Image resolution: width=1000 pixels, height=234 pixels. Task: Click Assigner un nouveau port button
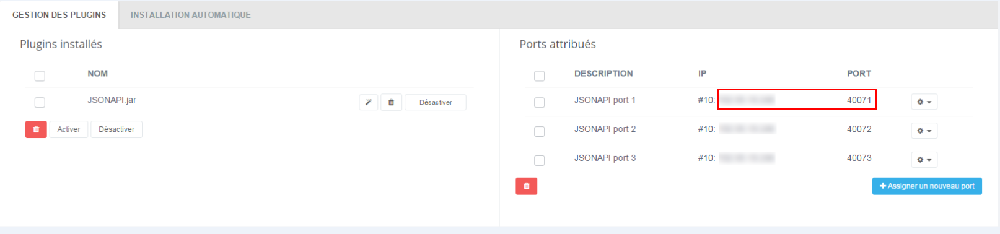click(927, 186)
